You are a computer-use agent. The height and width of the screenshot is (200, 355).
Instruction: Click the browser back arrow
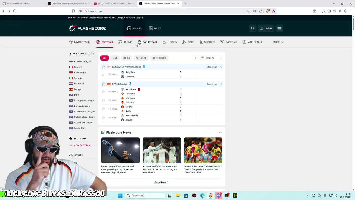4,11
